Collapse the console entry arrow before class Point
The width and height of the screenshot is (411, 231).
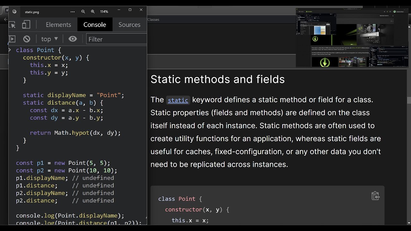point(10,50)
